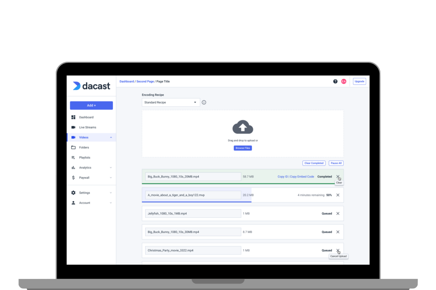Click the Dashboard breadcrumb link
436x290 pixels.
(126, 82)
